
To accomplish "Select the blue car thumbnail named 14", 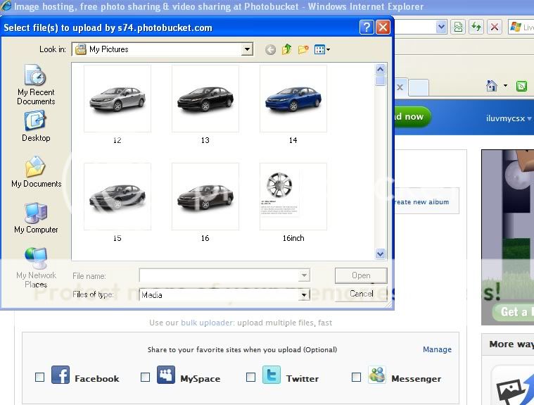I will click(293, 100).
